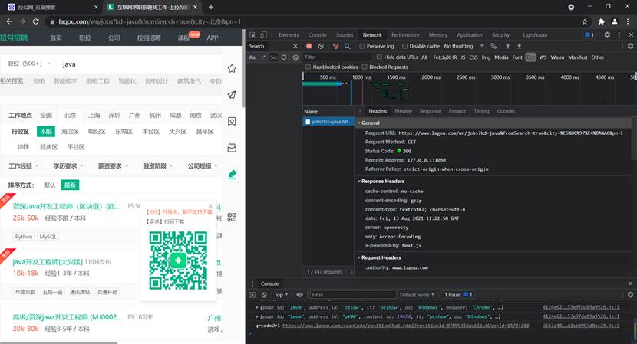The width and height of the screenshot is (637, 344).
Task: Open DevTools three-dot customize menu
Action: [619, 35]
